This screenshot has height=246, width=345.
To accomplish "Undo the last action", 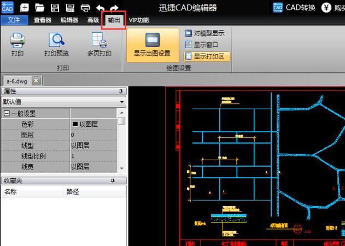I will [101, 8].
